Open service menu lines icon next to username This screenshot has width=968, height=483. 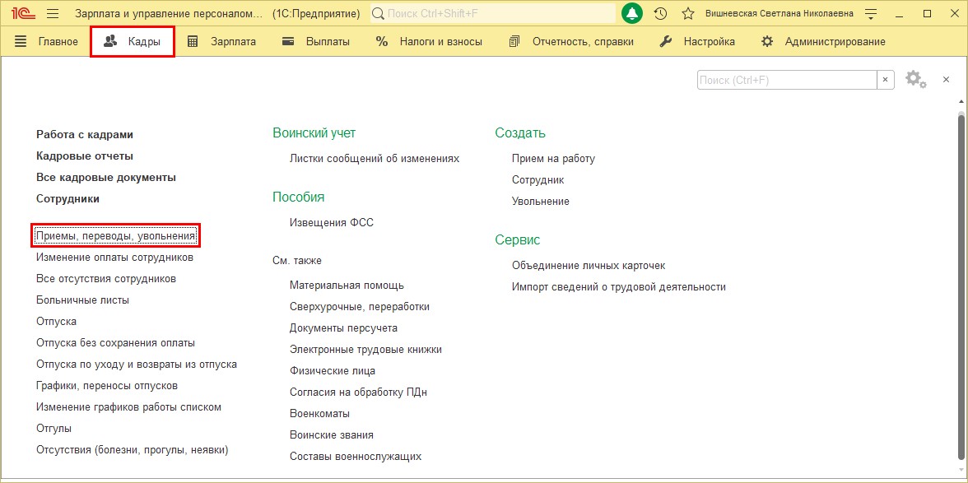pyautogui.click(x=871, y=13)
